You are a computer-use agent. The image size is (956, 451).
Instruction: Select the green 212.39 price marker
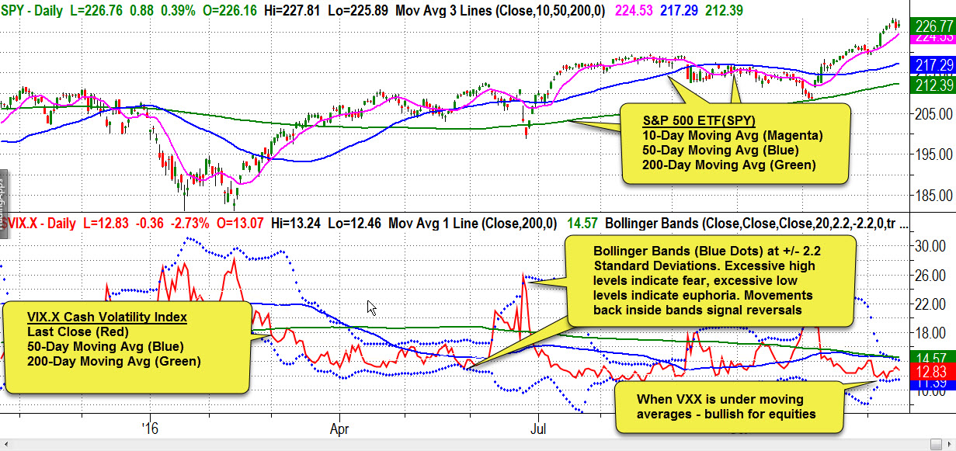(x=933, y=85)
